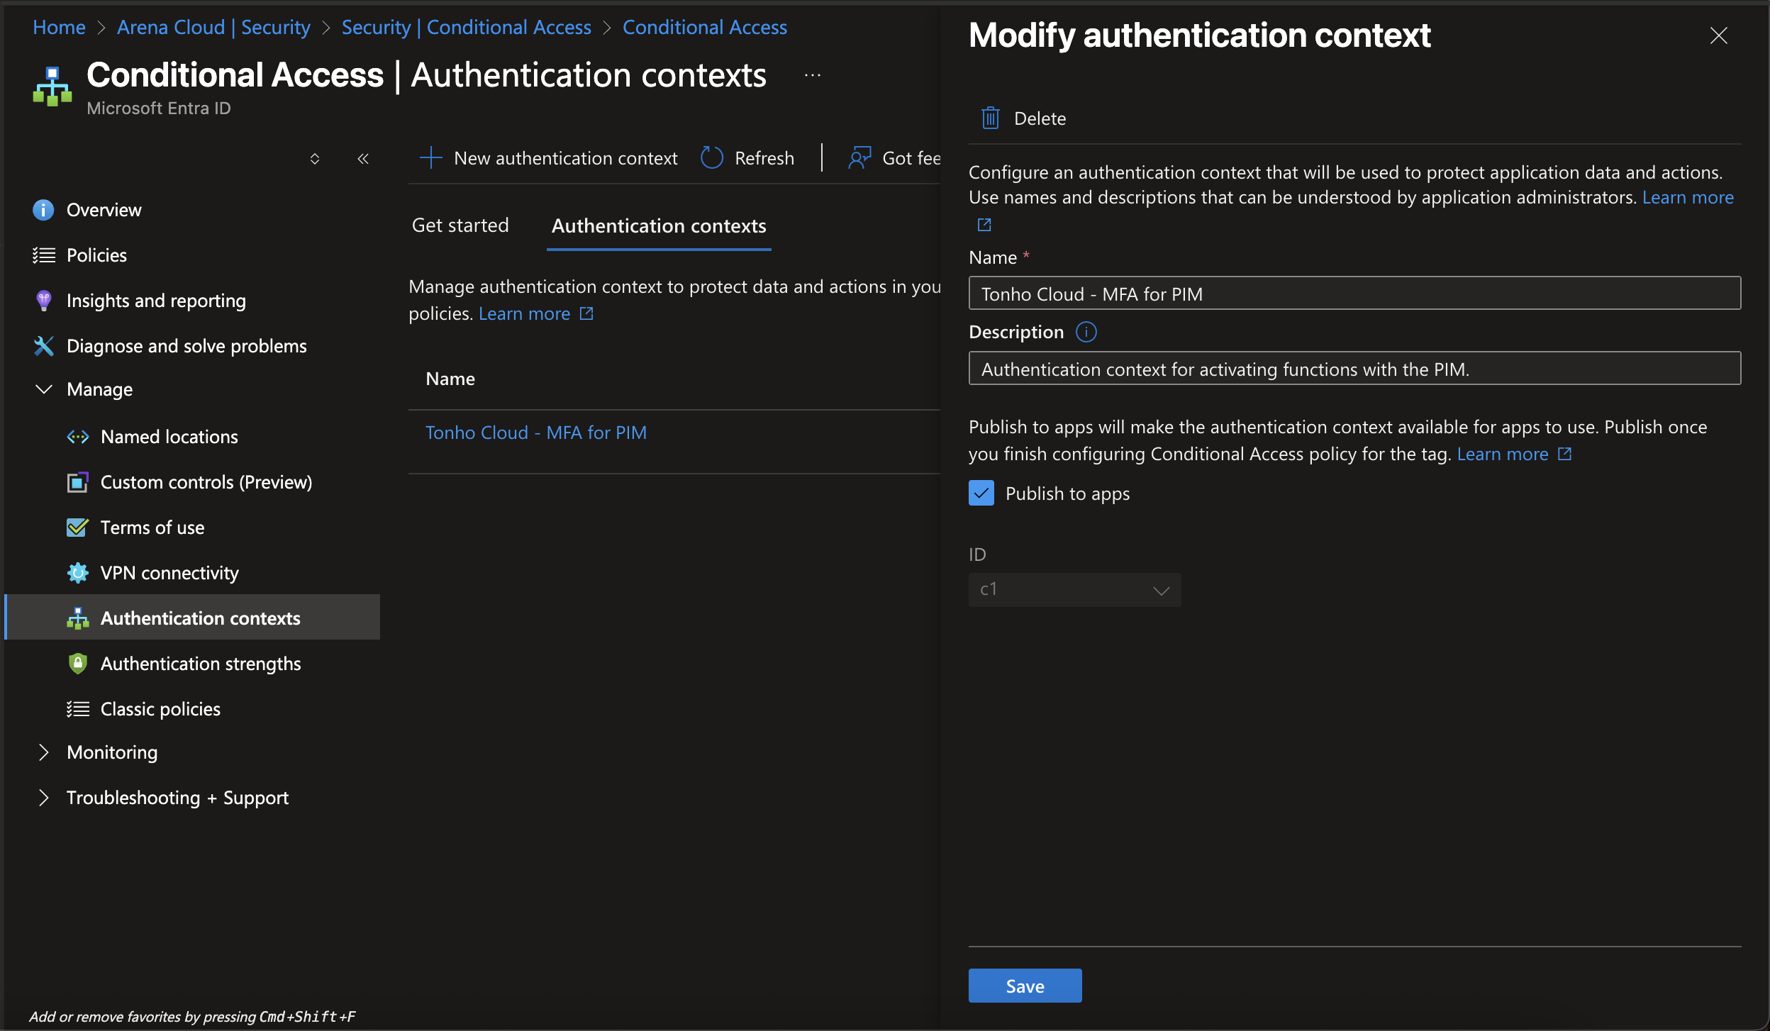Click the Delete button label

coord(1040,118)
